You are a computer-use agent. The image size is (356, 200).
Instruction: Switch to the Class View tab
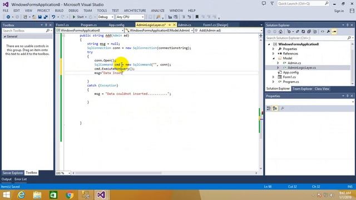click(322, 89)
